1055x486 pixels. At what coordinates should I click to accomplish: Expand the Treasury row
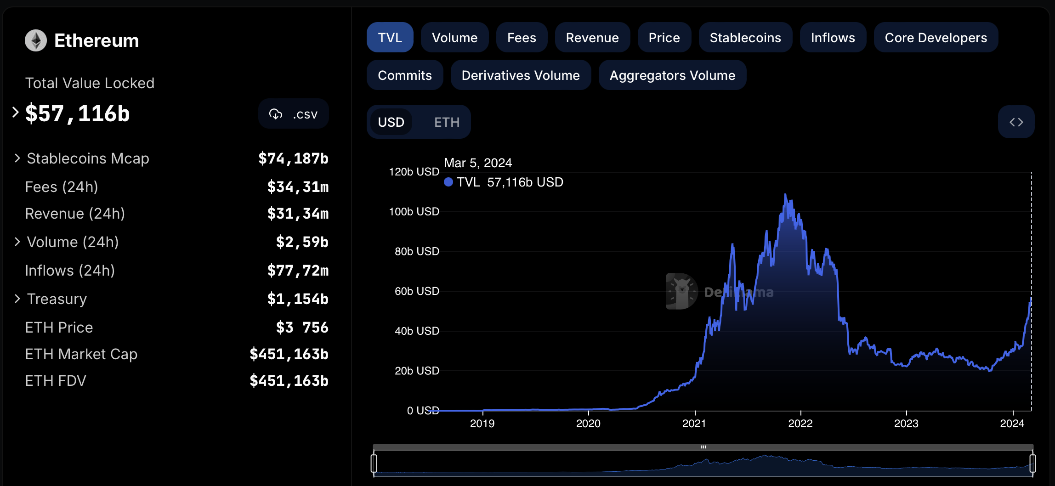pyautogui.click(x=17, y=299)
